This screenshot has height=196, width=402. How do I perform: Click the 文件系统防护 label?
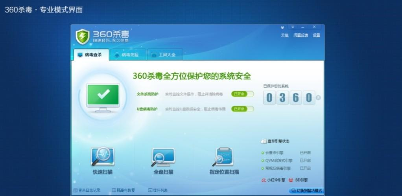148,94
